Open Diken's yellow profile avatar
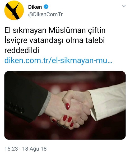The height and width of the screenshot is (153, 130). 14,10
